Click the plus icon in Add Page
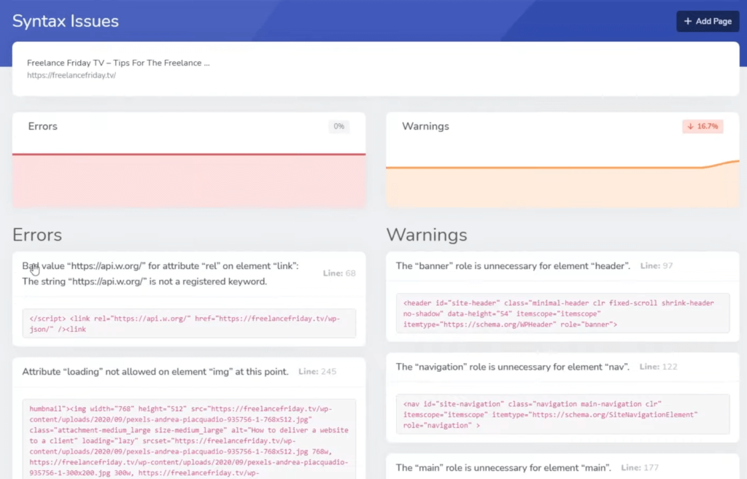 point(687,21)
